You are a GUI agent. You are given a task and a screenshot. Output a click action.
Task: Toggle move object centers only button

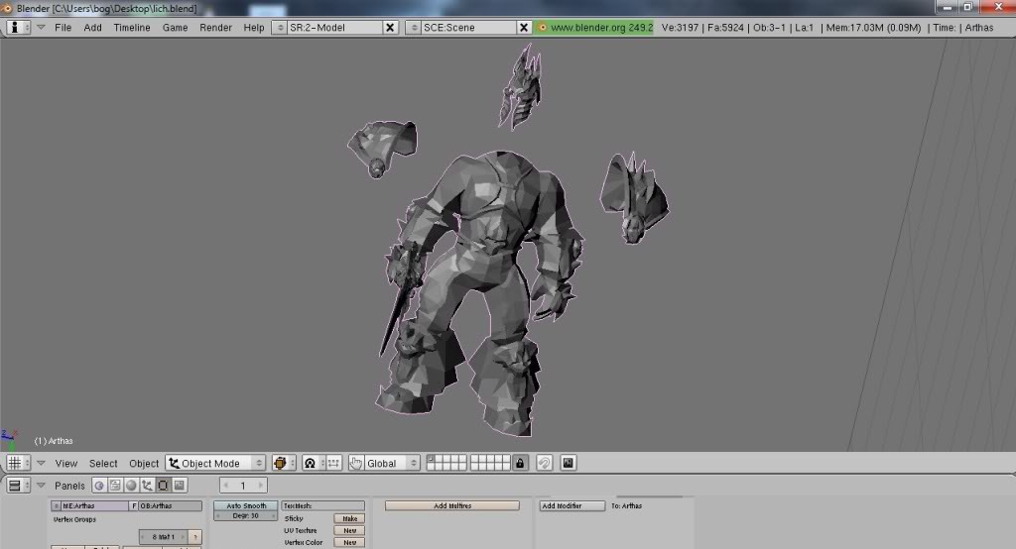(333, 463)
